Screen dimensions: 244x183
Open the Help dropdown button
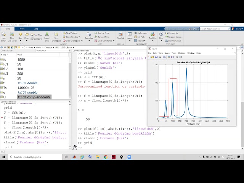(x=161, y=37)
